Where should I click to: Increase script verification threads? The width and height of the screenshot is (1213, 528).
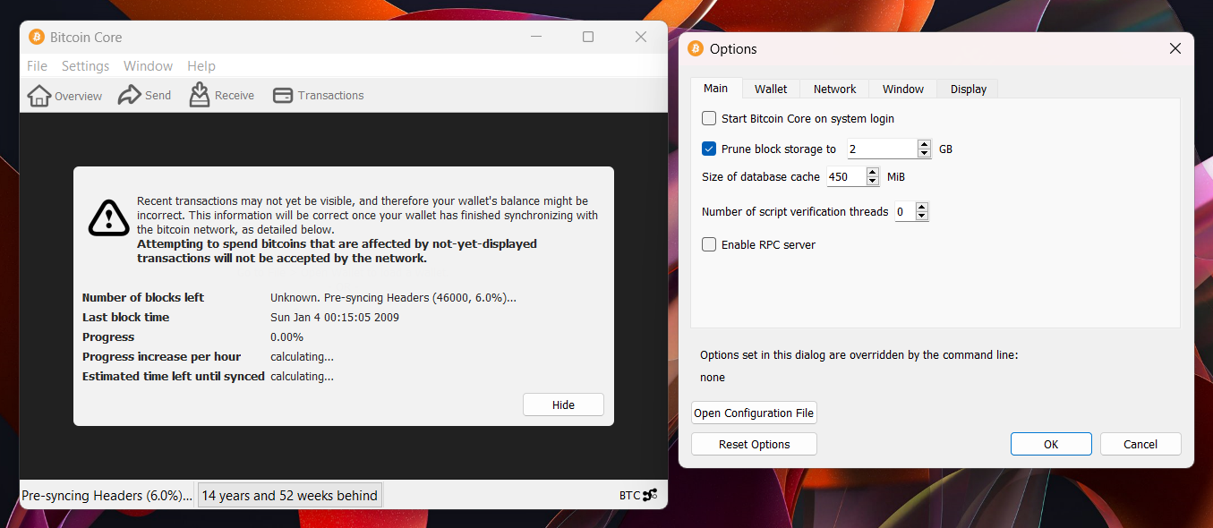pyautogui.click(x=922, y=207)
